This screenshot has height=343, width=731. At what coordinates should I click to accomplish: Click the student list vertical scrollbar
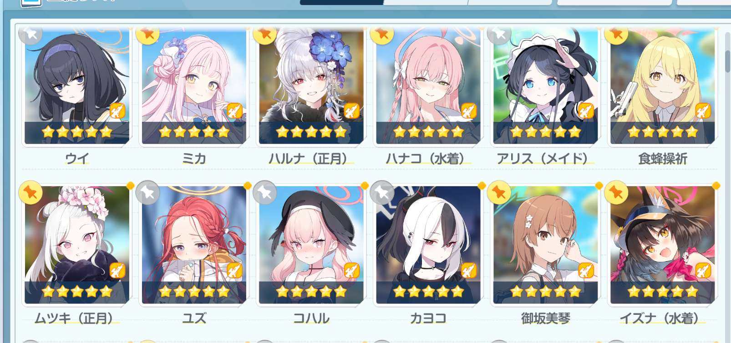[x=727, y=61]
